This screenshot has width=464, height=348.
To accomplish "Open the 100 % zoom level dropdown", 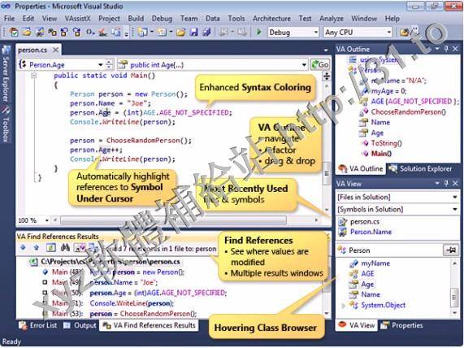I will [46, 220].
